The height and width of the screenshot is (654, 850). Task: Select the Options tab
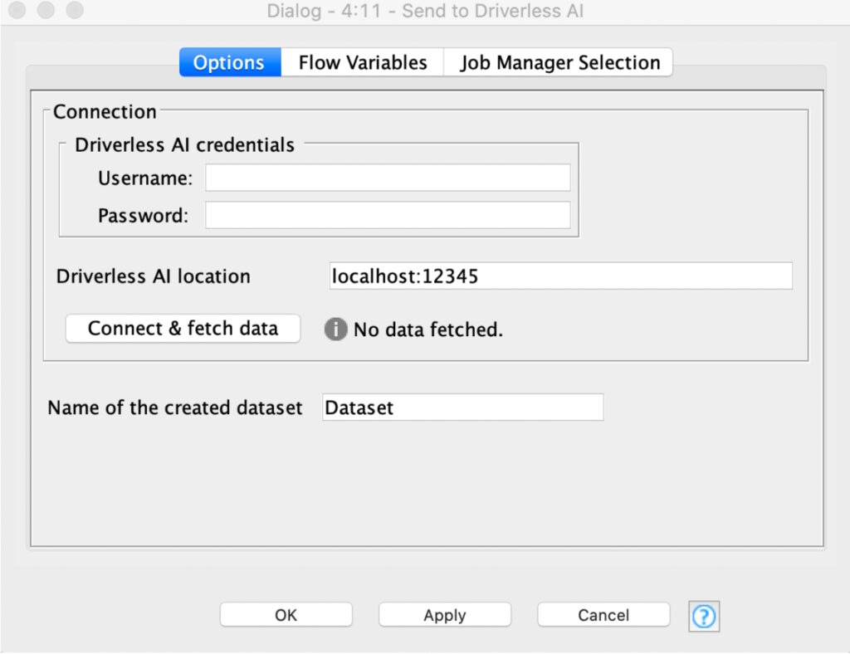coord(229,62)
